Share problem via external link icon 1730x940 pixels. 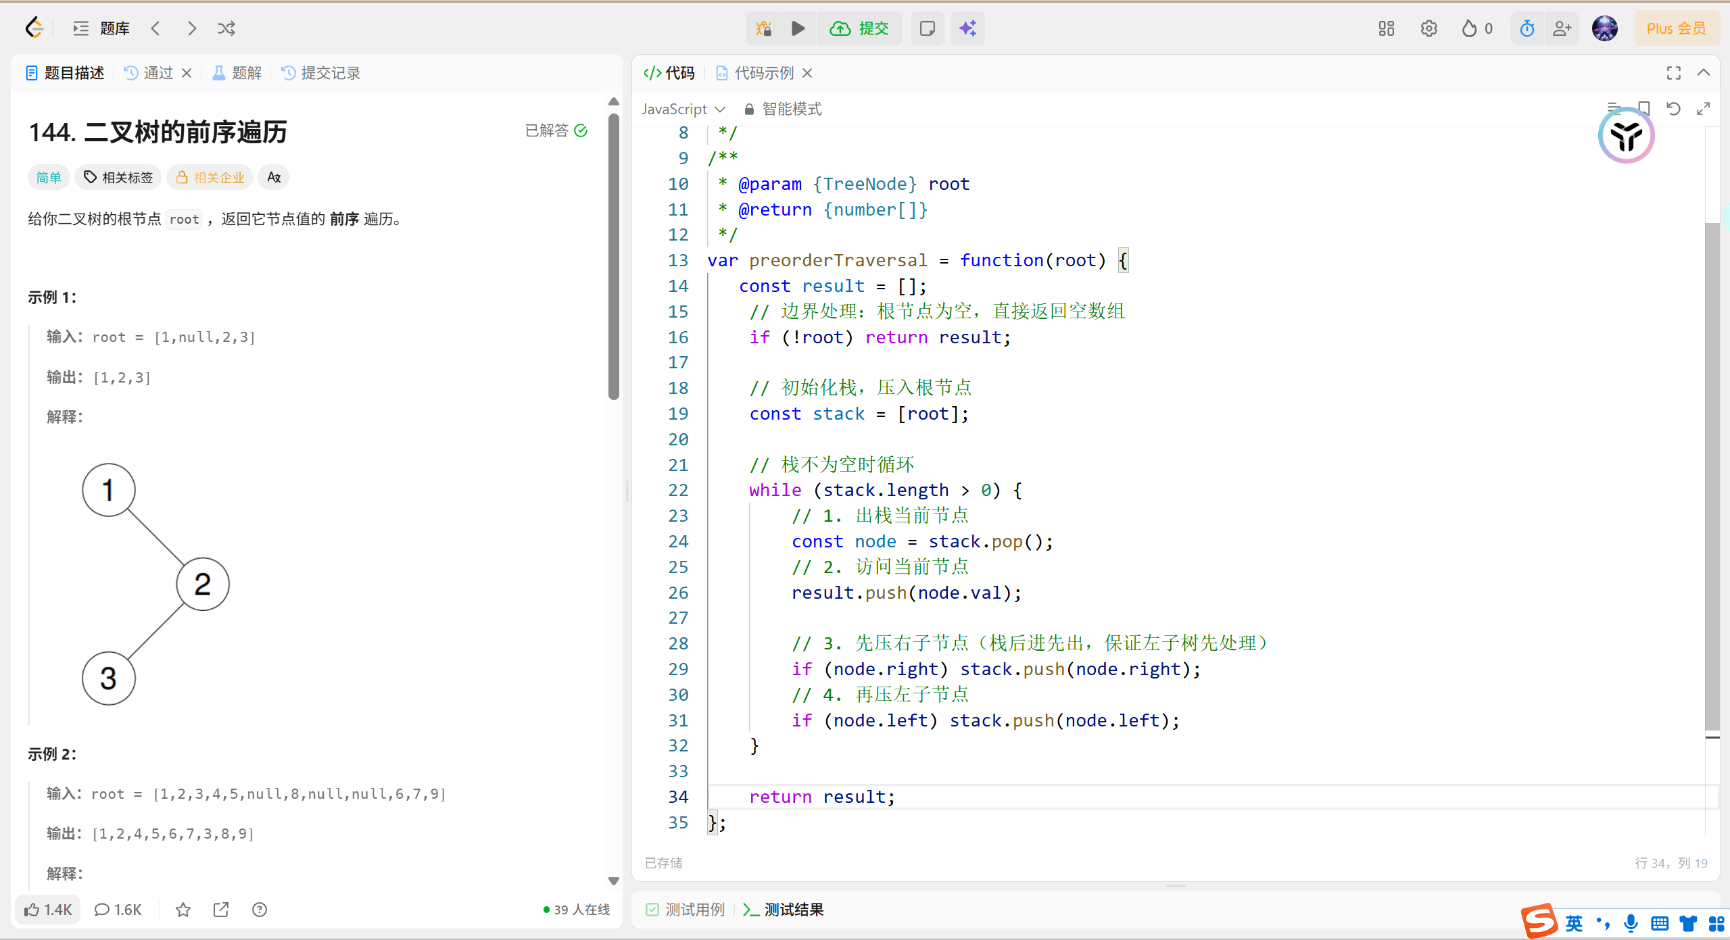click(221, 910)
